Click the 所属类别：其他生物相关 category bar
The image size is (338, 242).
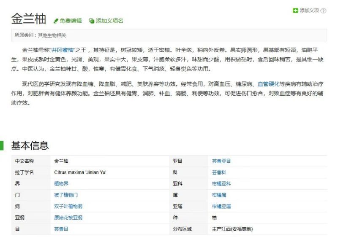169,35
